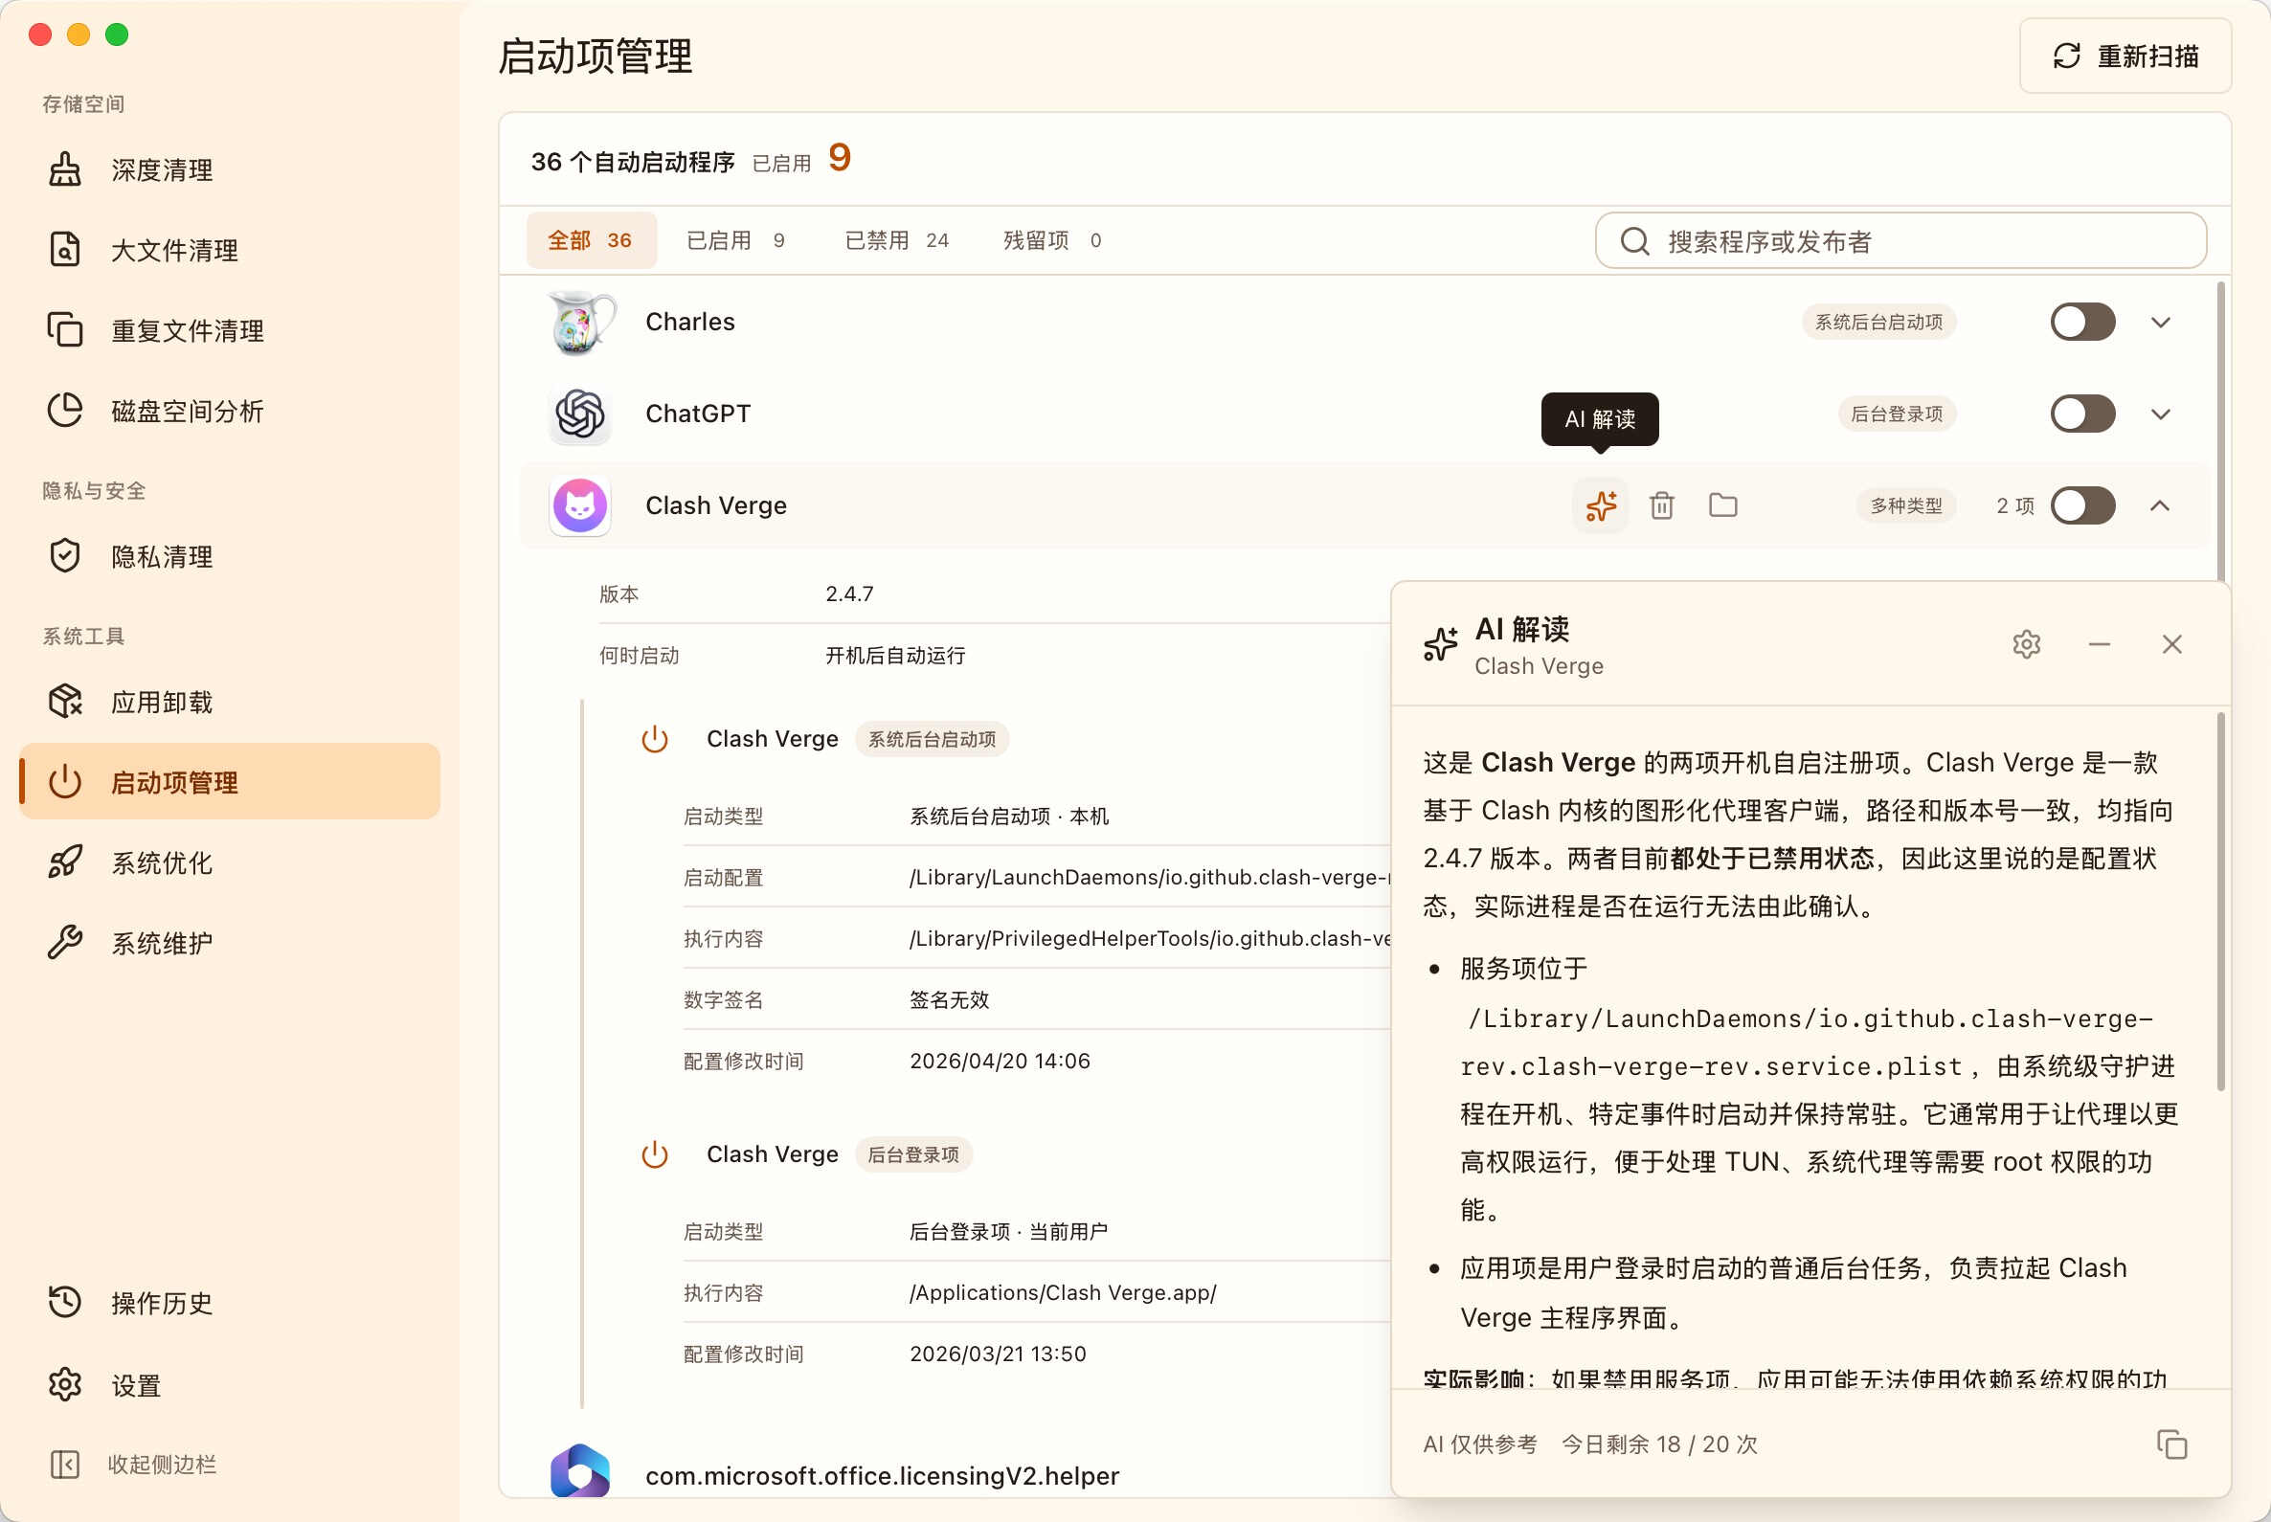Close the AI 解读 panel
The width and height of the screenshot is (2271, 1522).
(x=2172, y=644)
